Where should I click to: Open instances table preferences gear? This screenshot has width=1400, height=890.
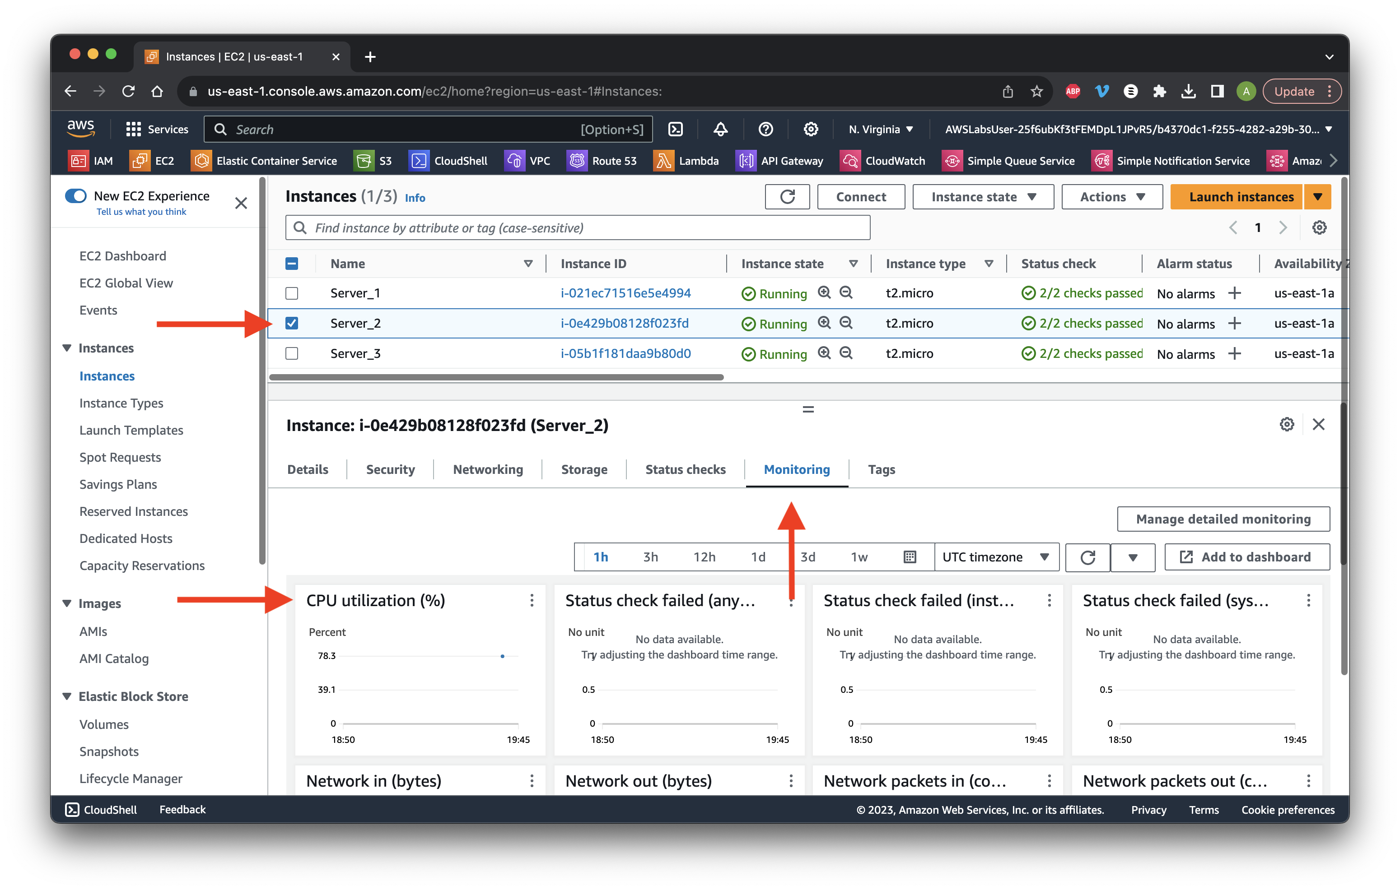1319,228
